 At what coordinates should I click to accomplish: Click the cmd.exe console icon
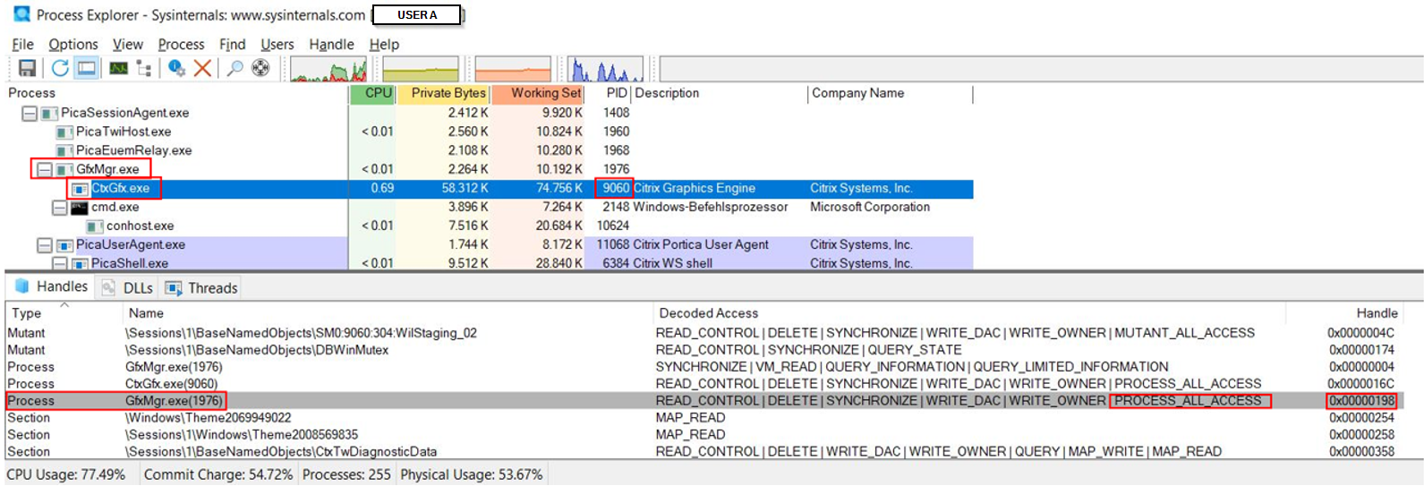(x=80, y=208)
